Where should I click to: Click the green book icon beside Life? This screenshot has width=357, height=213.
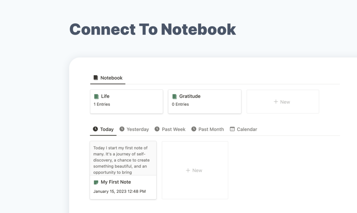click(x=96, y=96)
